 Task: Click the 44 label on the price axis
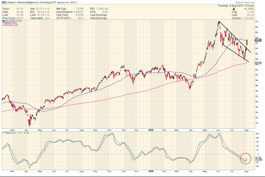[256, 91]
